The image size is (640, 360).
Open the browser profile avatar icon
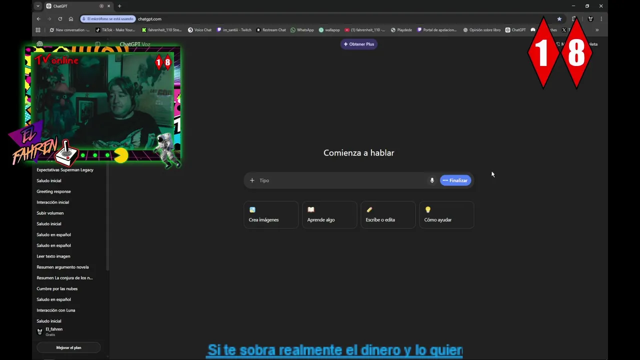click(590, 19)
